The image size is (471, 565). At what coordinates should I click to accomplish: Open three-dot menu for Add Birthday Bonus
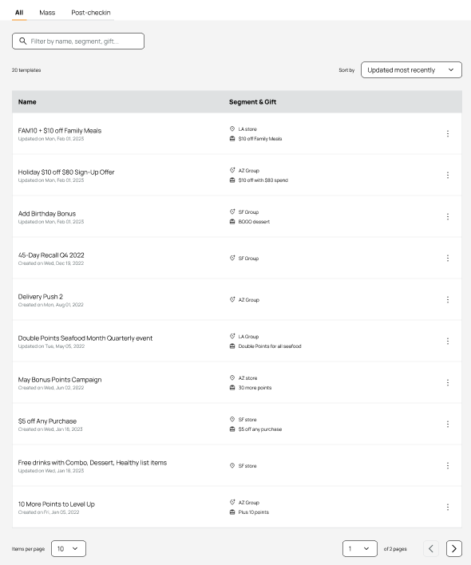448,216
